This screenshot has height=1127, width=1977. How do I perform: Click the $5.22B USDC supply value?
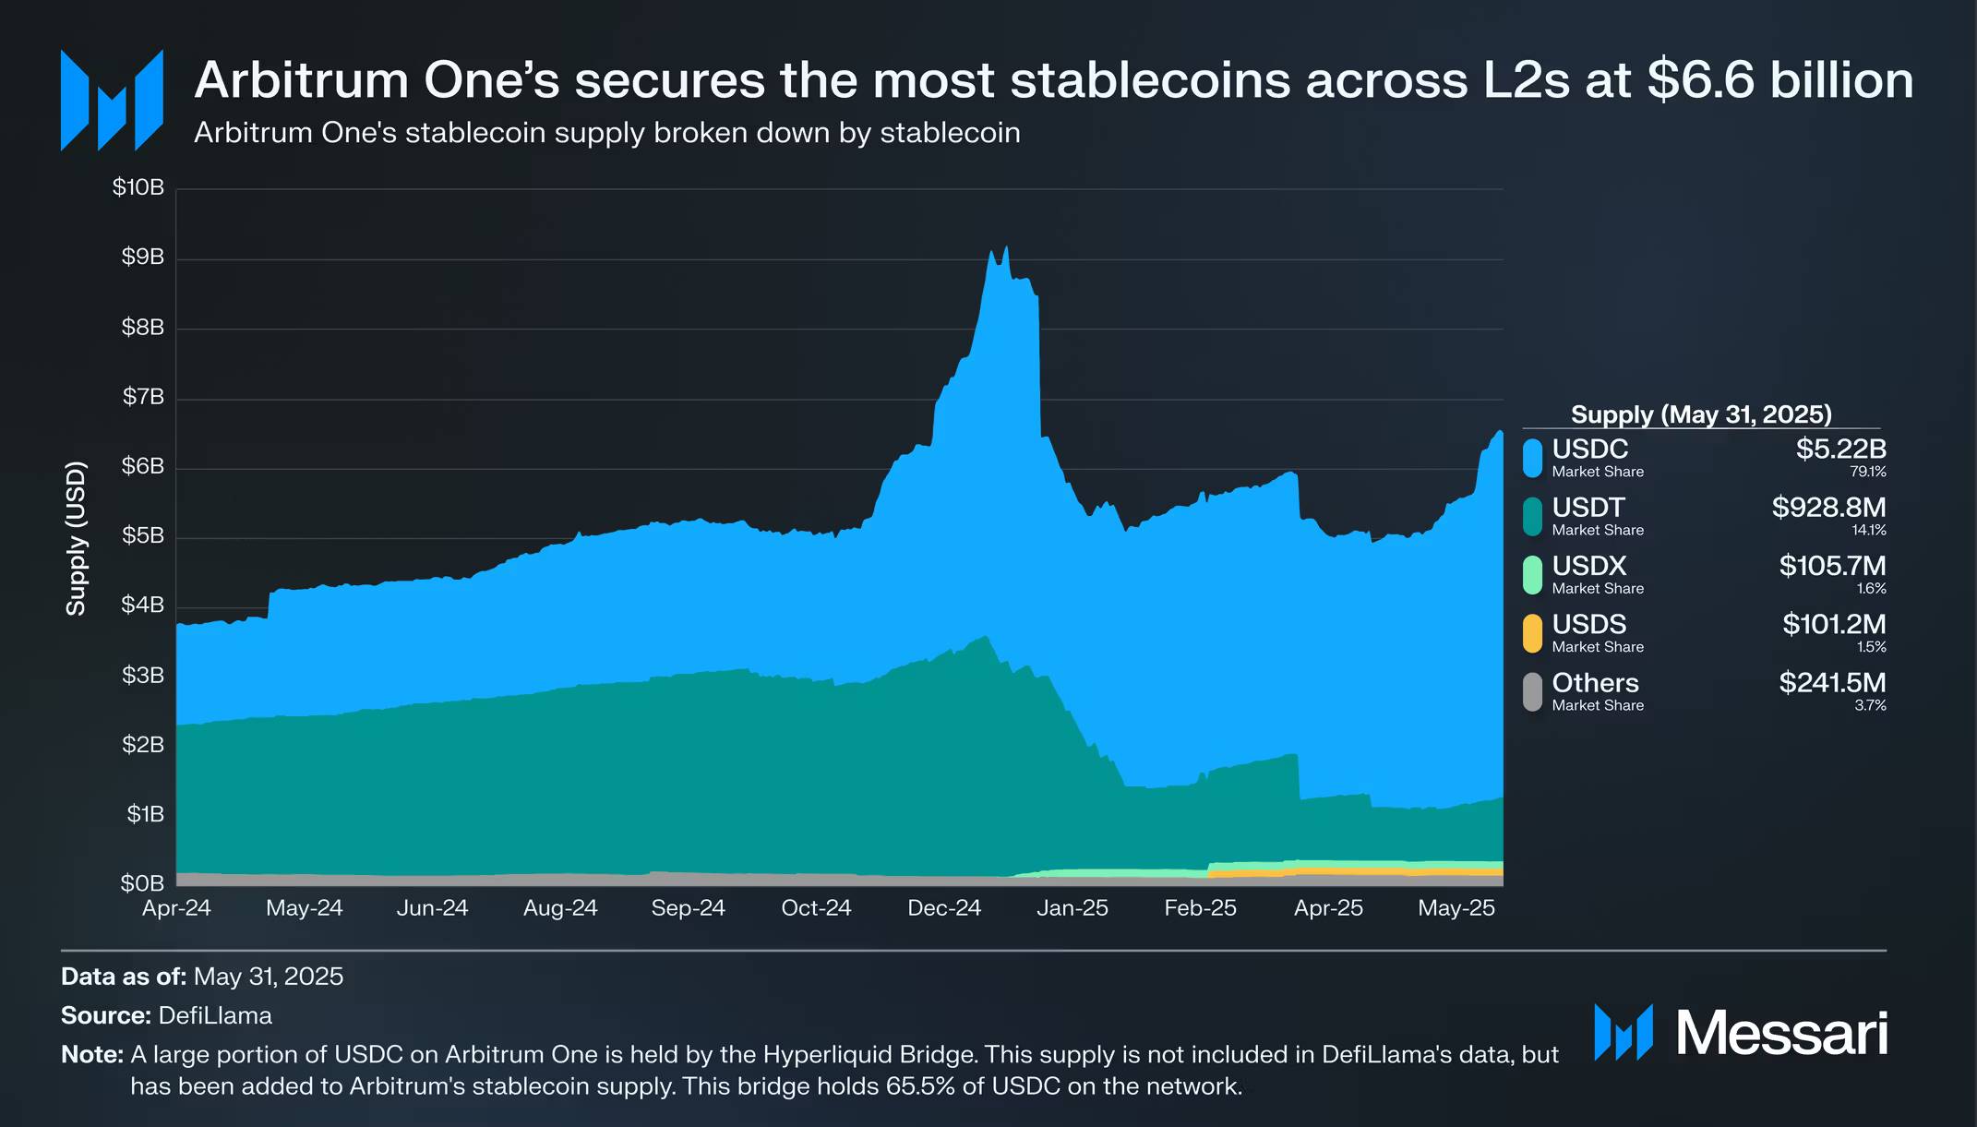(1840, 450)
